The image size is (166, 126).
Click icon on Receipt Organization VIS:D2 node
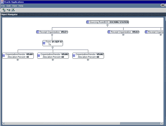tap(109, 32)
